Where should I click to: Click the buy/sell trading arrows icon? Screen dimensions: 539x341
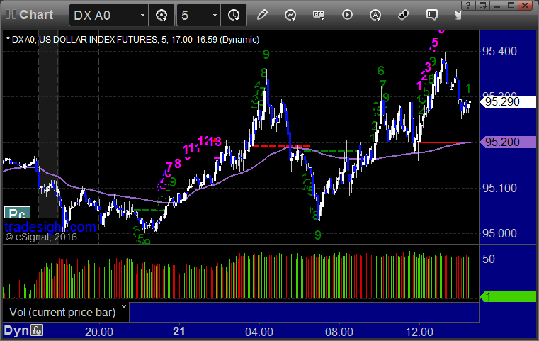[403, 15]
